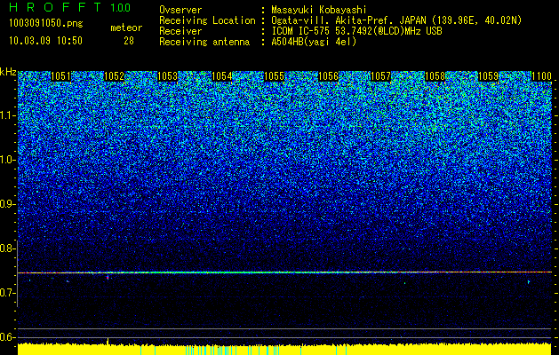This screenshot has height=355, width=559.
Task: Click the 1.0 kHz axis label
Action: [x=7, y=160]
